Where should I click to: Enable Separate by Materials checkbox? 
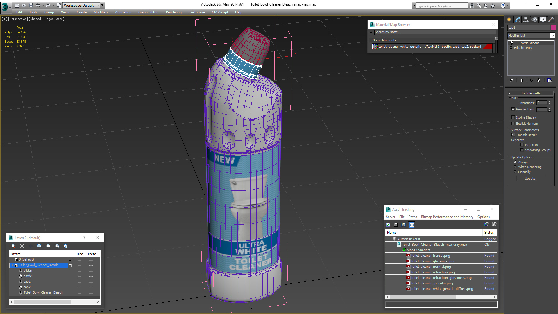[522, 145]
